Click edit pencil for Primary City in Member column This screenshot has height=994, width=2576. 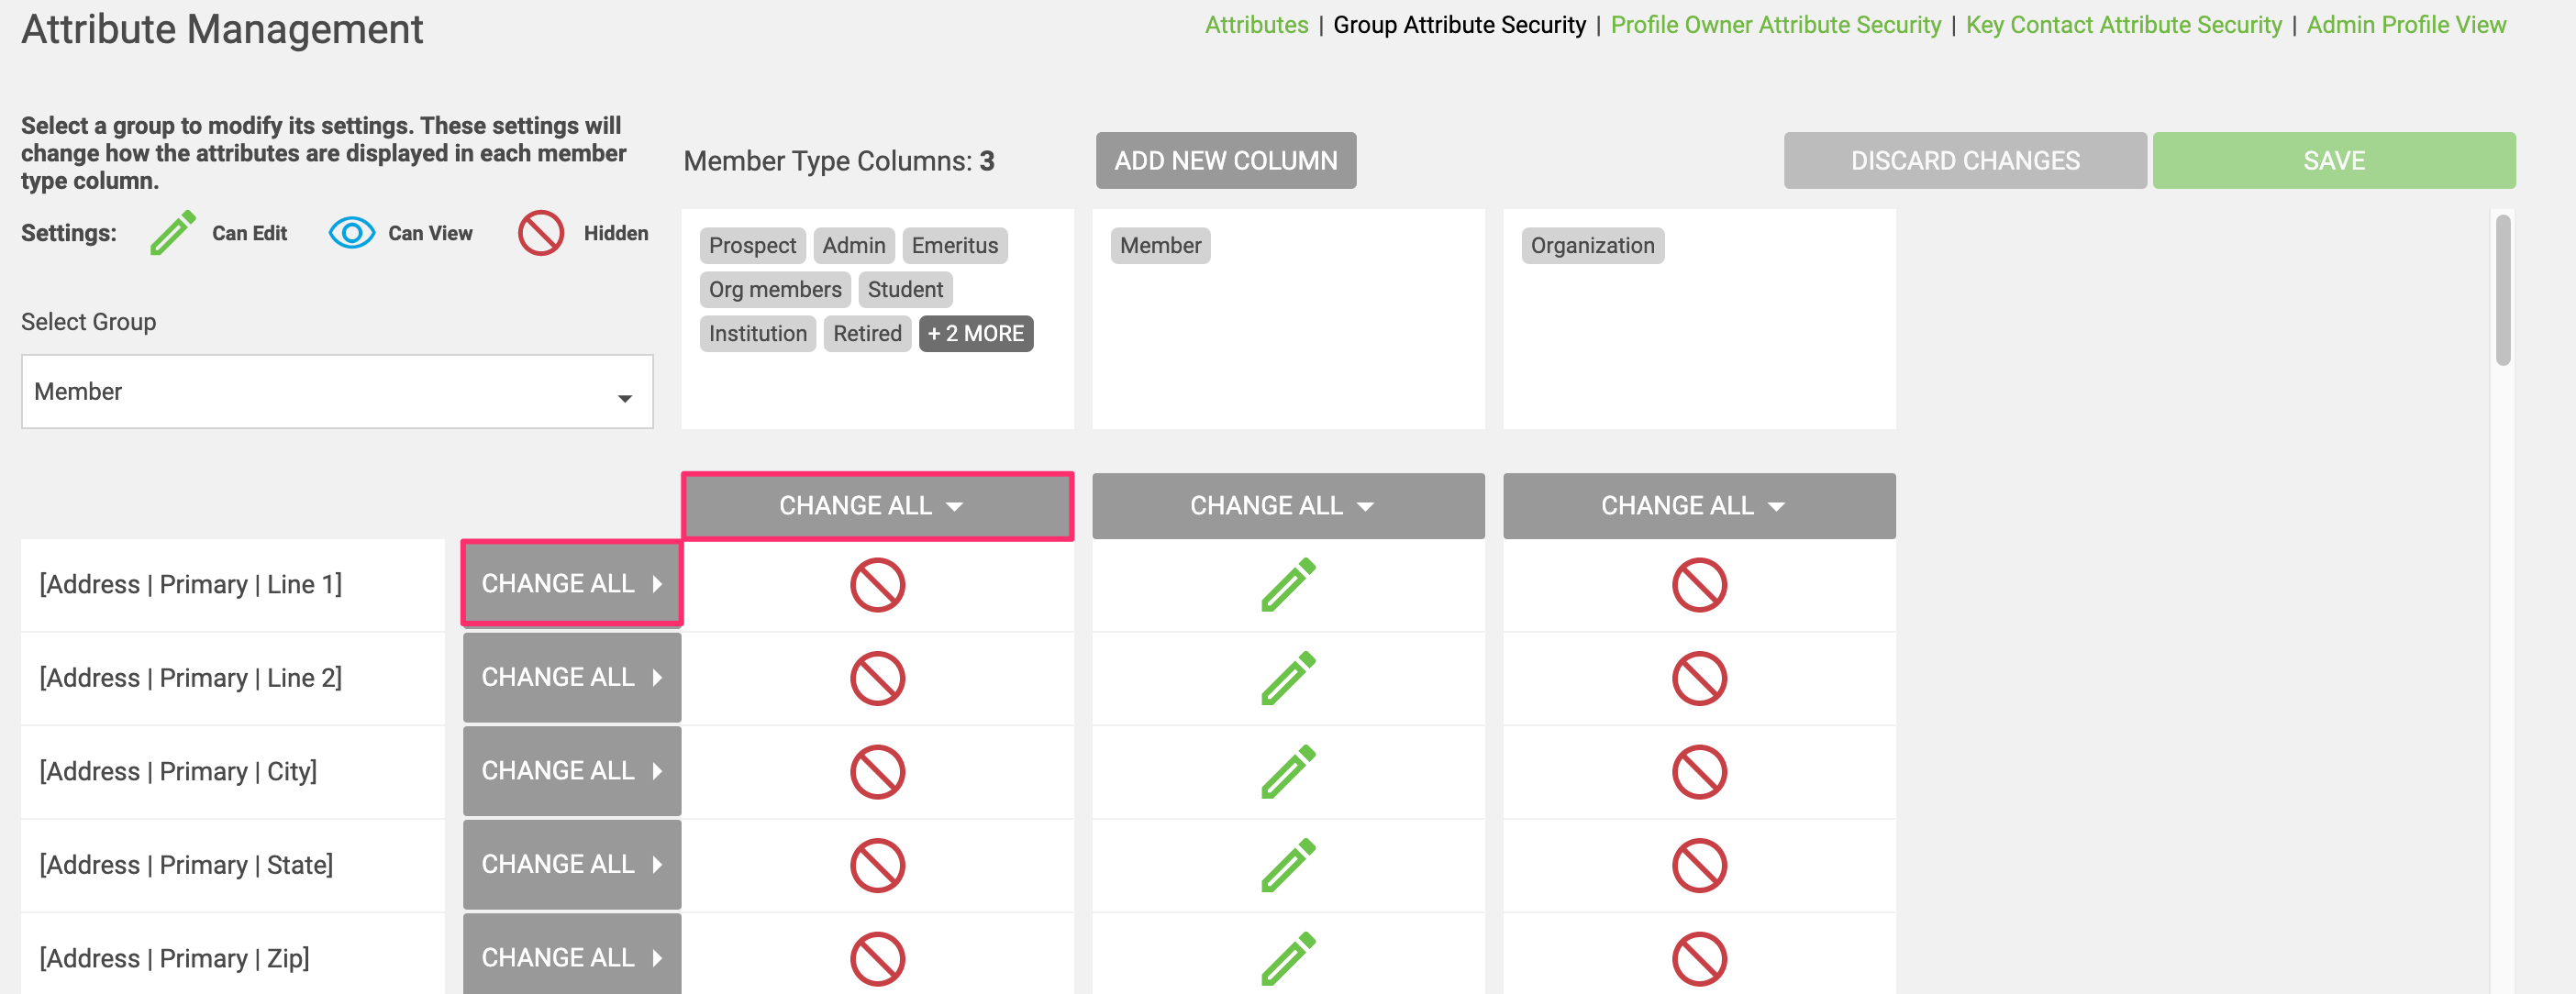pyautogui.click(x=1288, y=772)
